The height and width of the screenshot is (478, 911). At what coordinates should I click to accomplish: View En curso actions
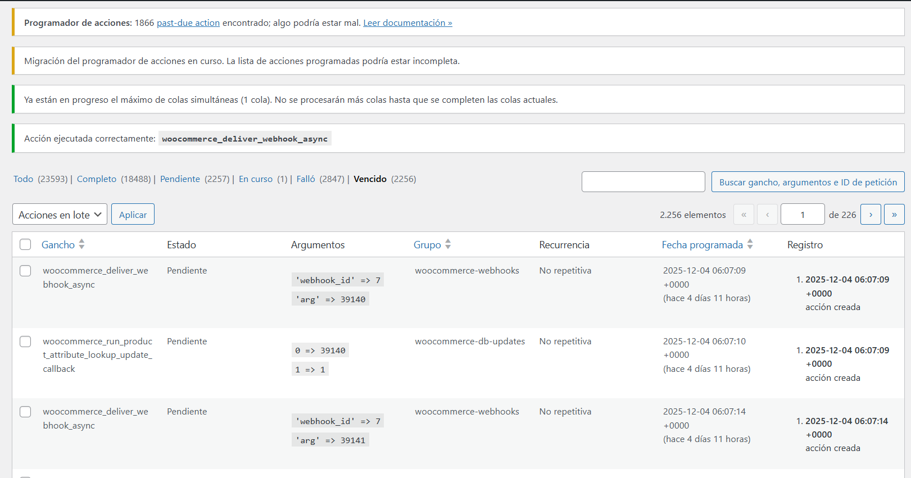tap(256, 179)
